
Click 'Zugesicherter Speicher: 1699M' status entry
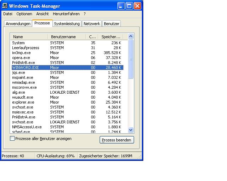click(x=106, y=156)
